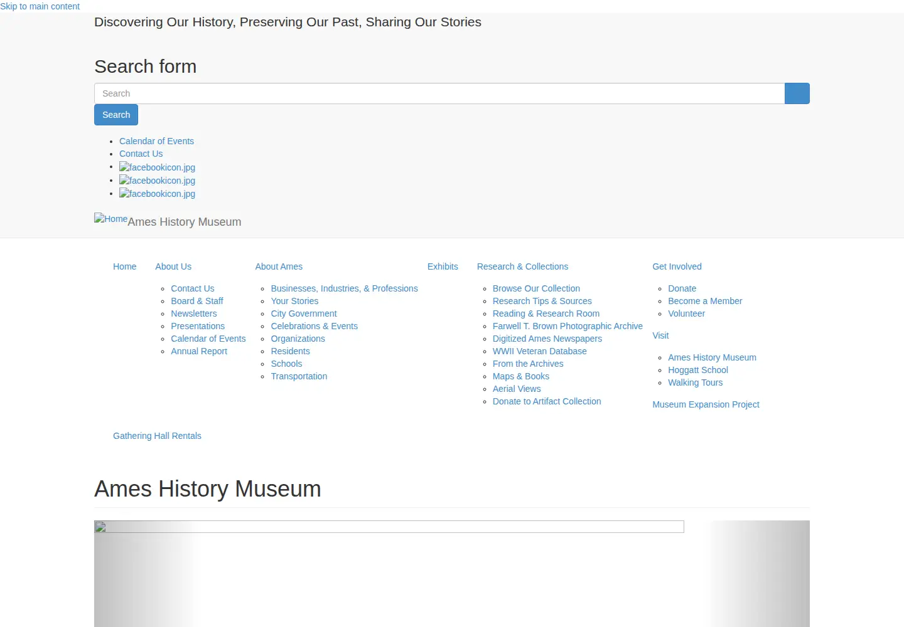Viewport: 904px width, 627px height.
Task: Focus the Search text input field
Action: [439, 93]
